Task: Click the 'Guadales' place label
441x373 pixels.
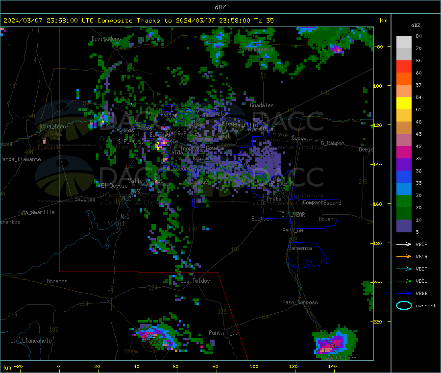Action: (x=262, y=105)
